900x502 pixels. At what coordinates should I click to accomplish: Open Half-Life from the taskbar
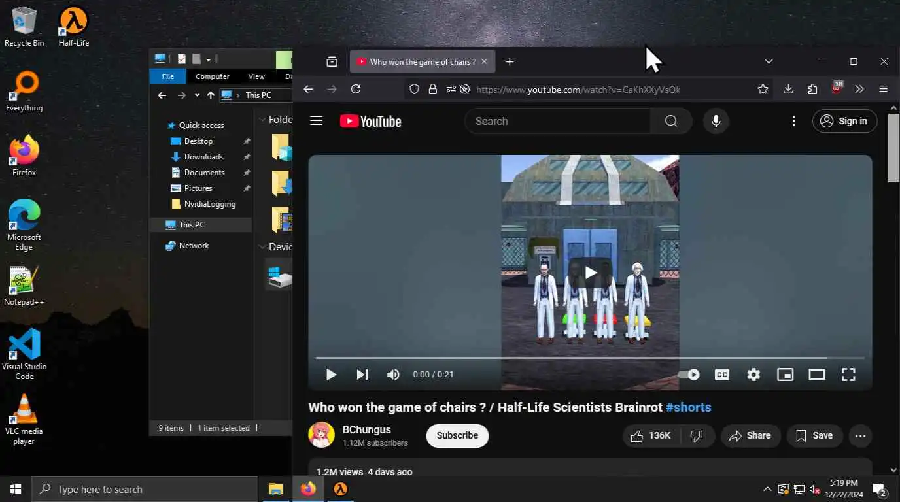coord(340,489)
